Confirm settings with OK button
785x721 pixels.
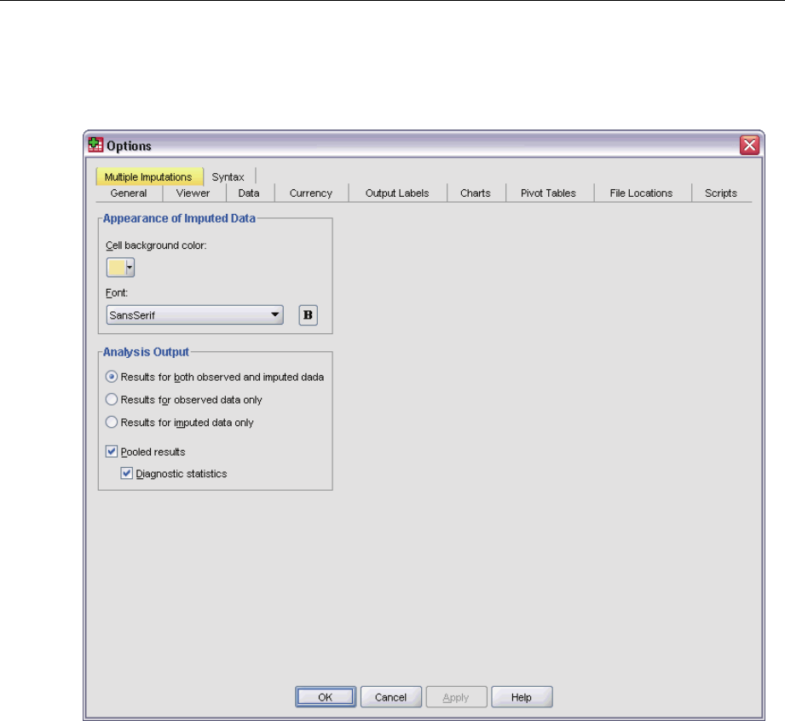(326, 697)
